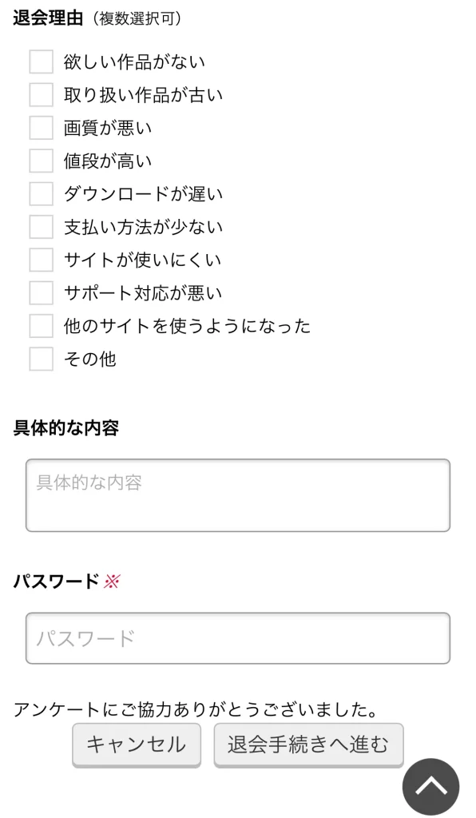
Task: Click the パスワード field label
Action: [x=54, y=582]
